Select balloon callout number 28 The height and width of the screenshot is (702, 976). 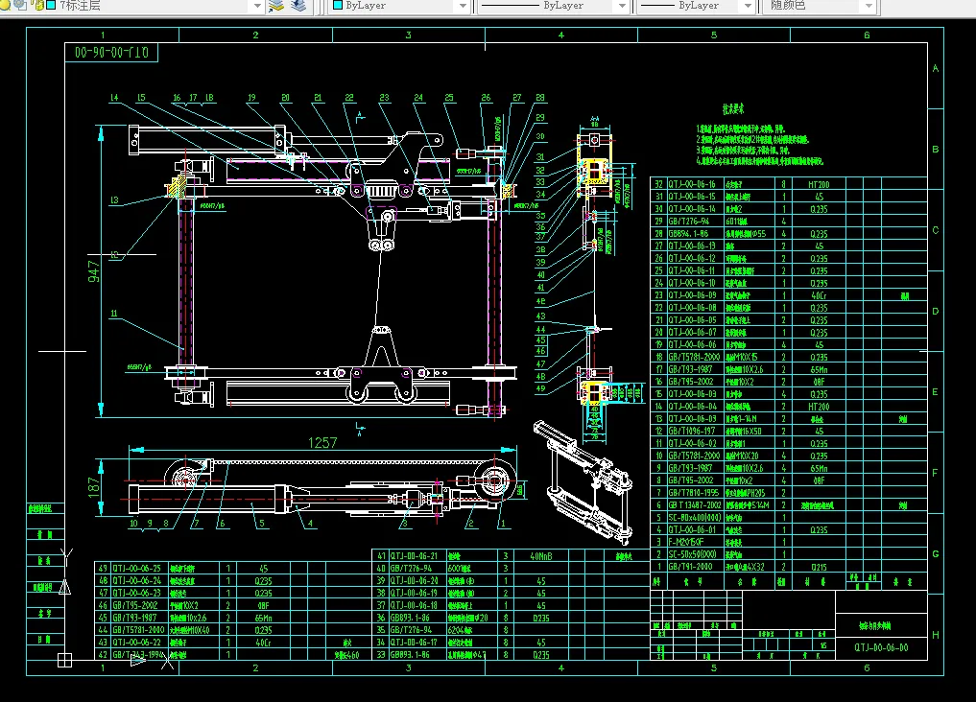(x=540, y=98)
